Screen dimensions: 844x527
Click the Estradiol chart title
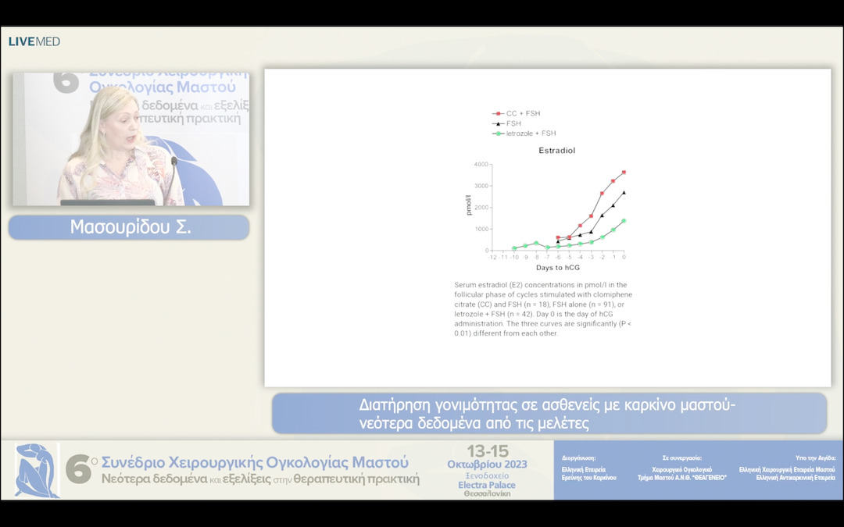(x=556, y=151)
